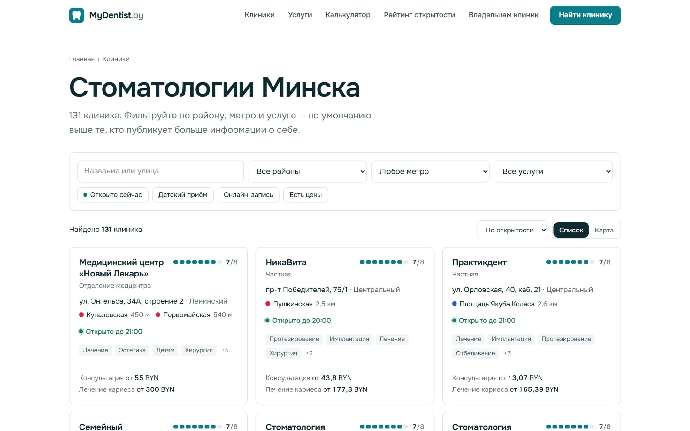Open Калькулятор in the top navigation
690x431 pixels.
[x=348, y=15]
